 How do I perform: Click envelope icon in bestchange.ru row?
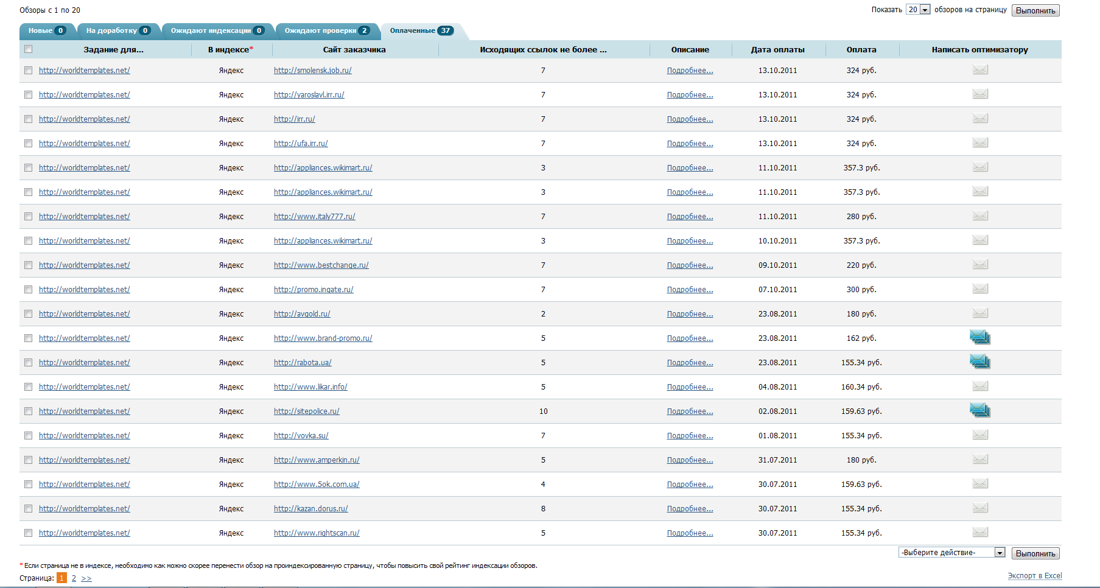point(979,265)
